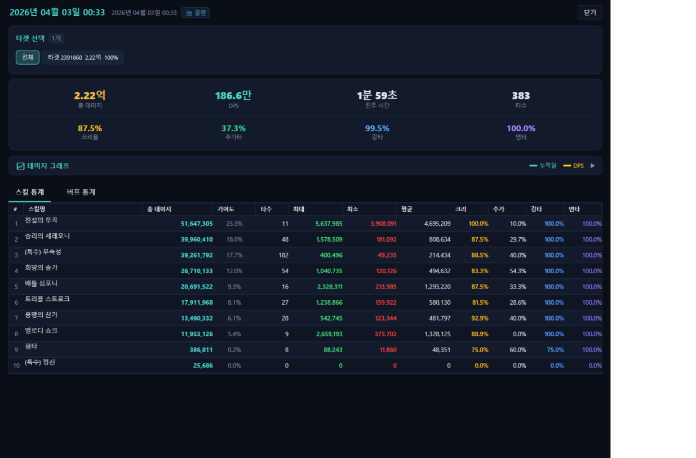Click the 1개 target count badge
Screen dimensions: 696x458
56,38
